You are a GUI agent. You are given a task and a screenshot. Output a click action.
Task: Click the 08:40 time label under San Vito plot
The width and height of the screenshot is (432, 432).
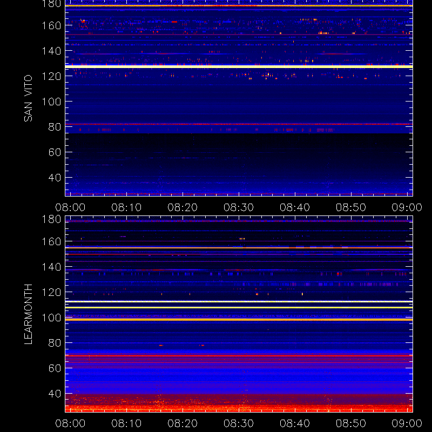pyautogui.click(x=295, y=207)
